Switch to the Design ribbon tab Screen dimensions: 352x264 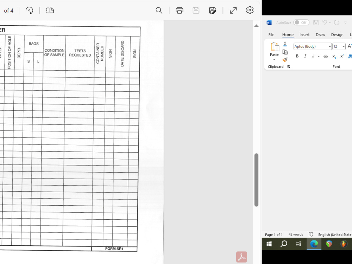337,35
